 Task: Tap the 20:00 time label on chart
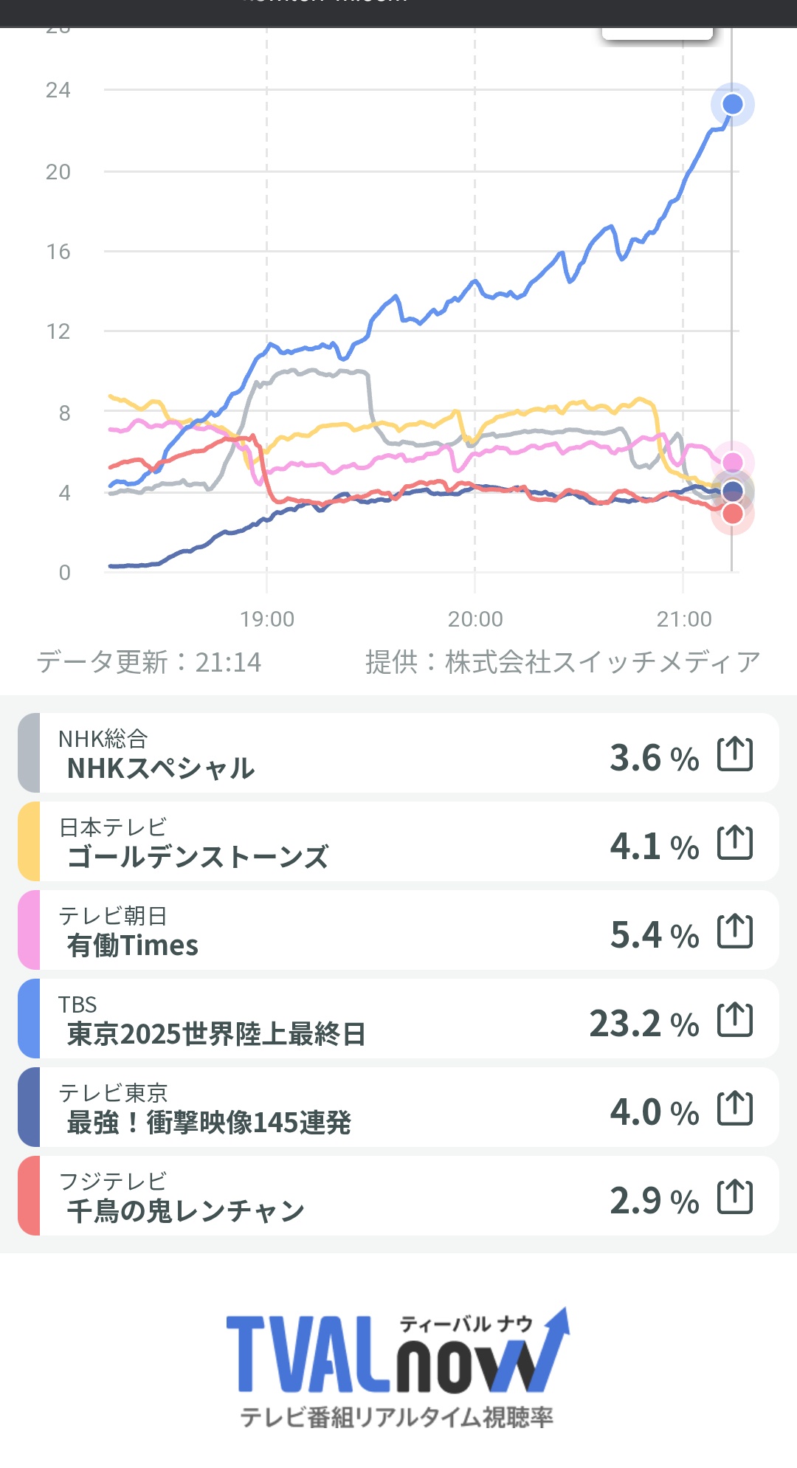click(x=475, y=618)
